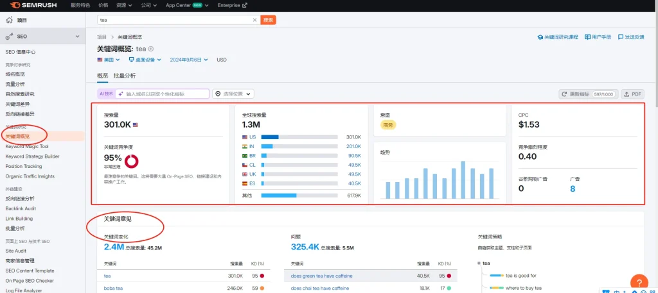This screenshot has height=293, width=658.
Task: Click the sparkle icon in the AI input
Action: [120, 94]
